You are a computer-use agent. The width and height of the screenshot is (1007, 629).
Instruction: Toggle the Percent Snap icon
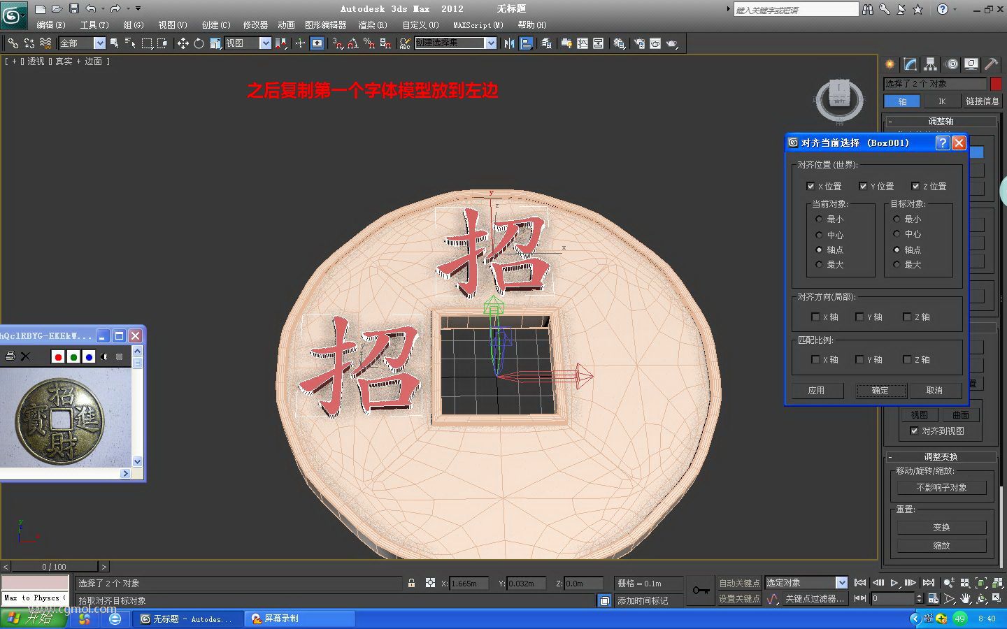[369, 43]
